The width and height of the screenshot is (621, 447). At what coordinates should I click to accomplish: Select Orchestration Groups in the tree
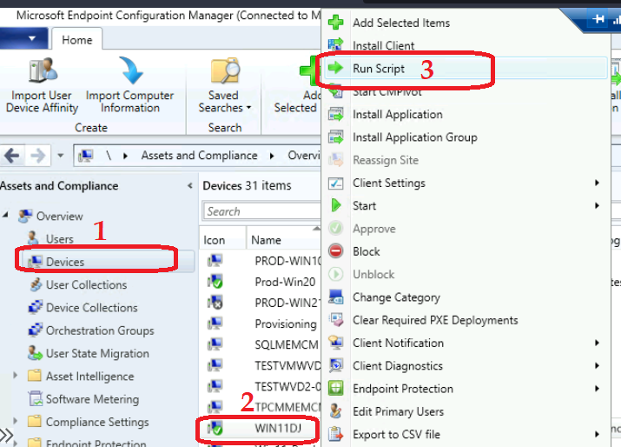click(100, 330)
